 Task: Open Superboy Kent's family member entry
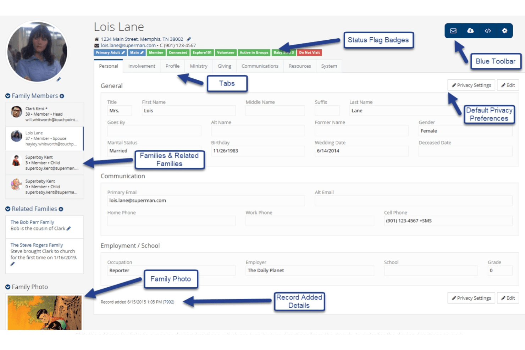tap(44, 163)
